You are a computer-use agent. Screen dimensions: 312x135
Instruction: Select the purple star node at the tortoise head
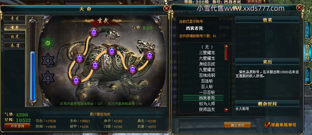pos(149,55)
